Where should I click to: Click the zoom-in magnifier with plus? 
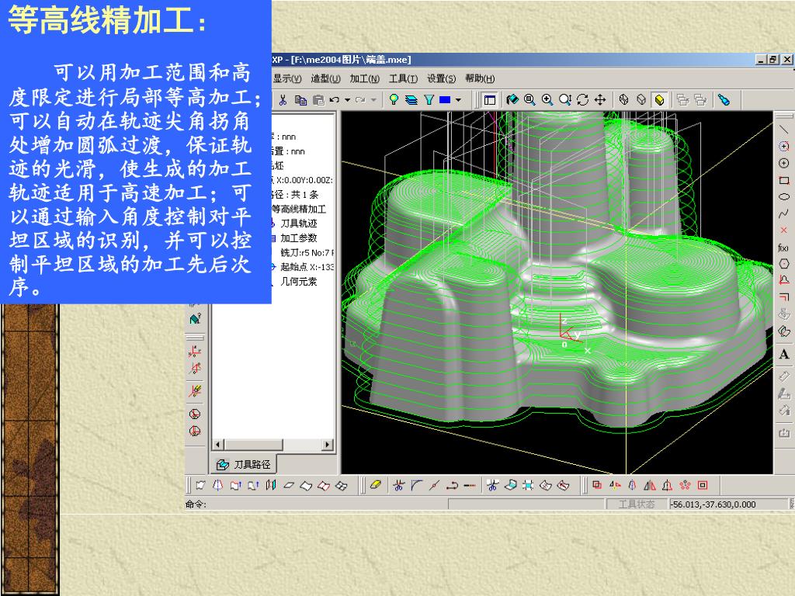click(547, 99)
